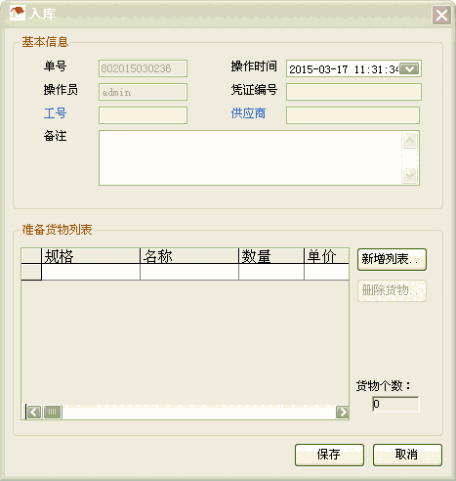Click the 操作员 admin field

(x=143, y=92)
